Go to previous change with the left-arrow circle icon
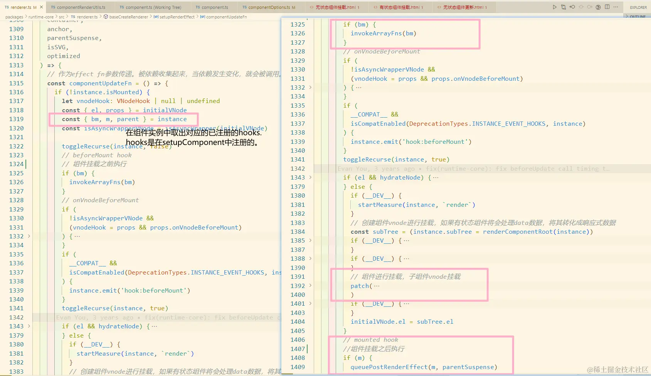The image size is (651, 376). 572,7
